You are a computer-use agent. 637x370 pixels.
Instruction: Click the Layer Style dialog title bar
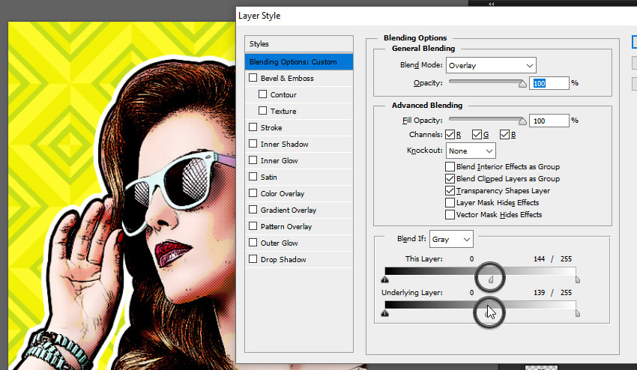436,16
